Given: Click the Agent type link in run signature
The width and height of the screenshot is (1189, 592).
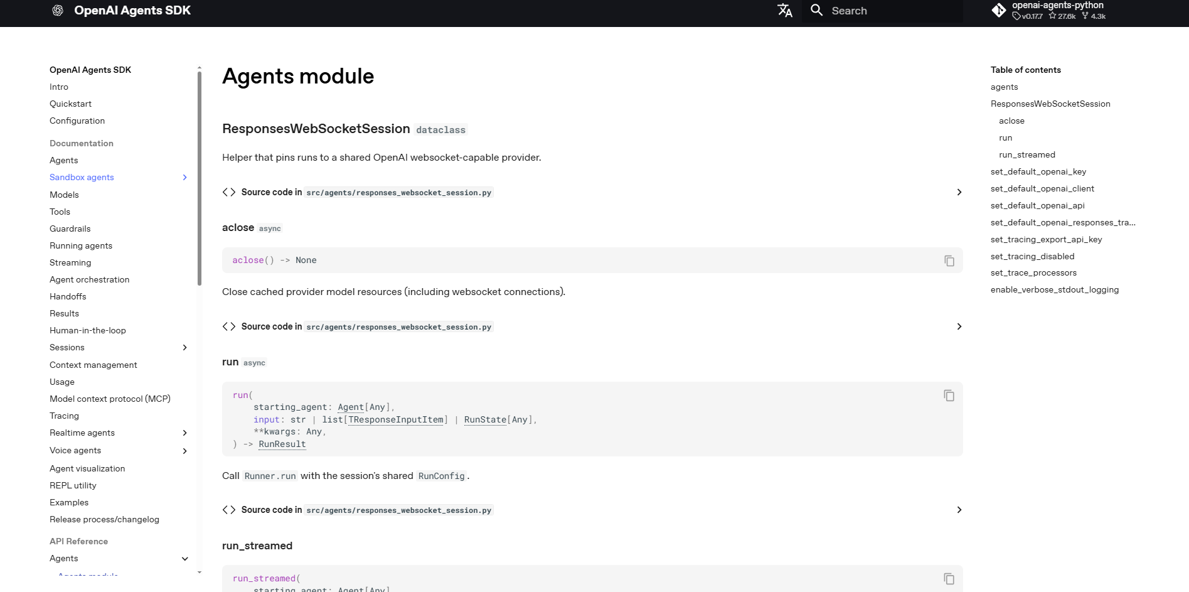Looking at the screenshot, I should click(351, 407).
